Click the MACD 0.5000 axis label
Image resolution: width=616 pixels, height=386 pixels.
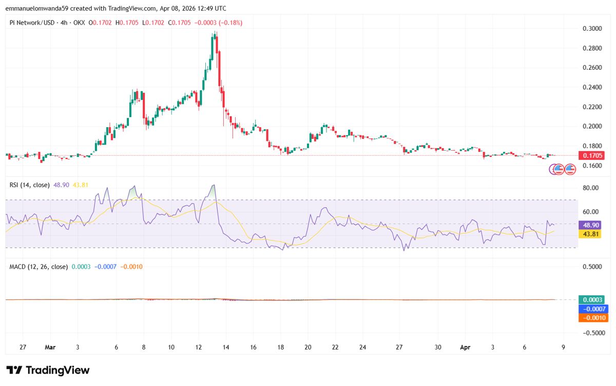click(592, 267)
